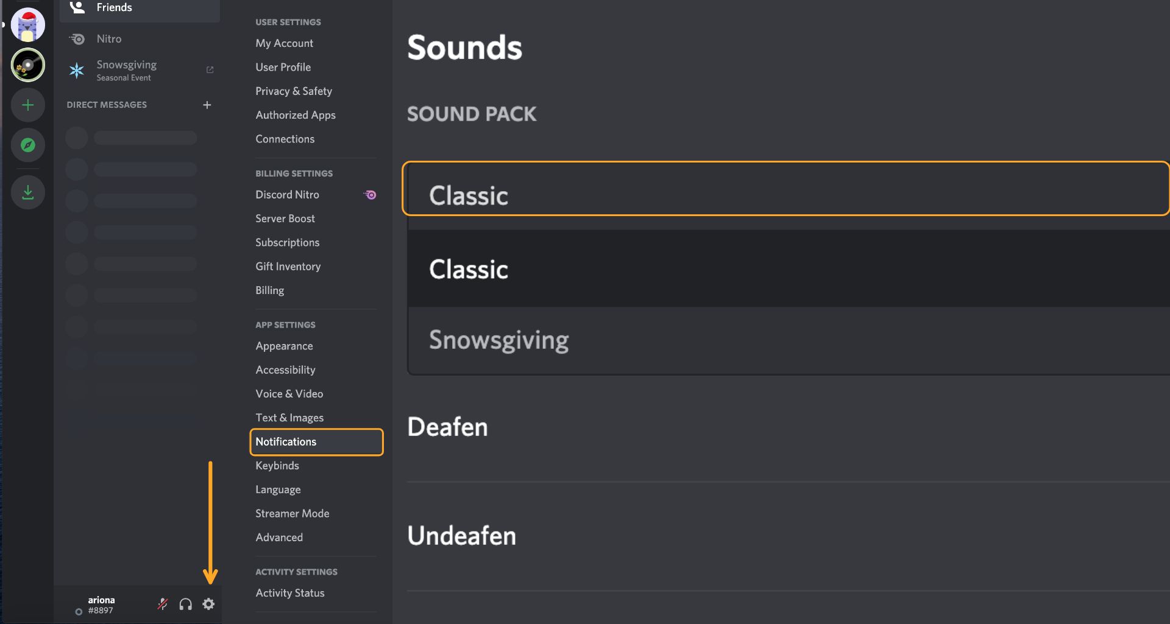The image size is (1170, 624).
Task: Switch to Voice & Video settings
Action: pos(289,393)
